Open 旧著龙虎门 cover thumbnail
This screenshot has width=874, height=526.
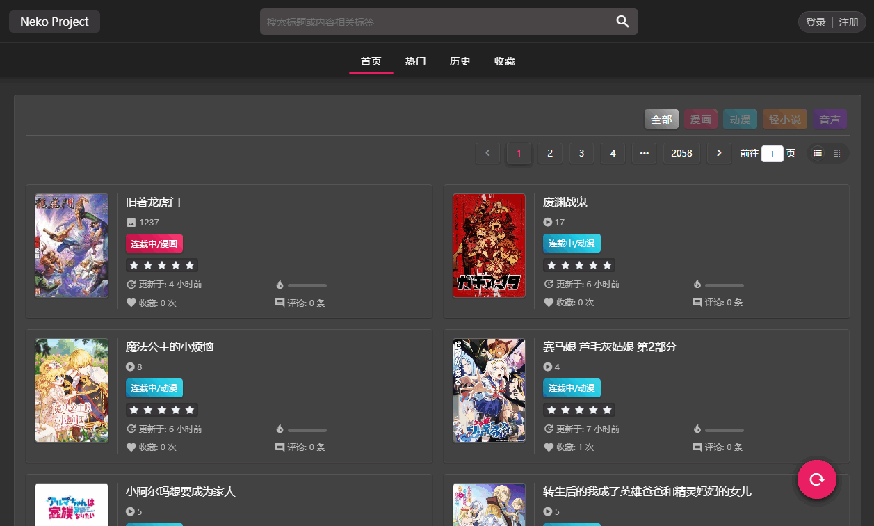[x=72, y=246]
